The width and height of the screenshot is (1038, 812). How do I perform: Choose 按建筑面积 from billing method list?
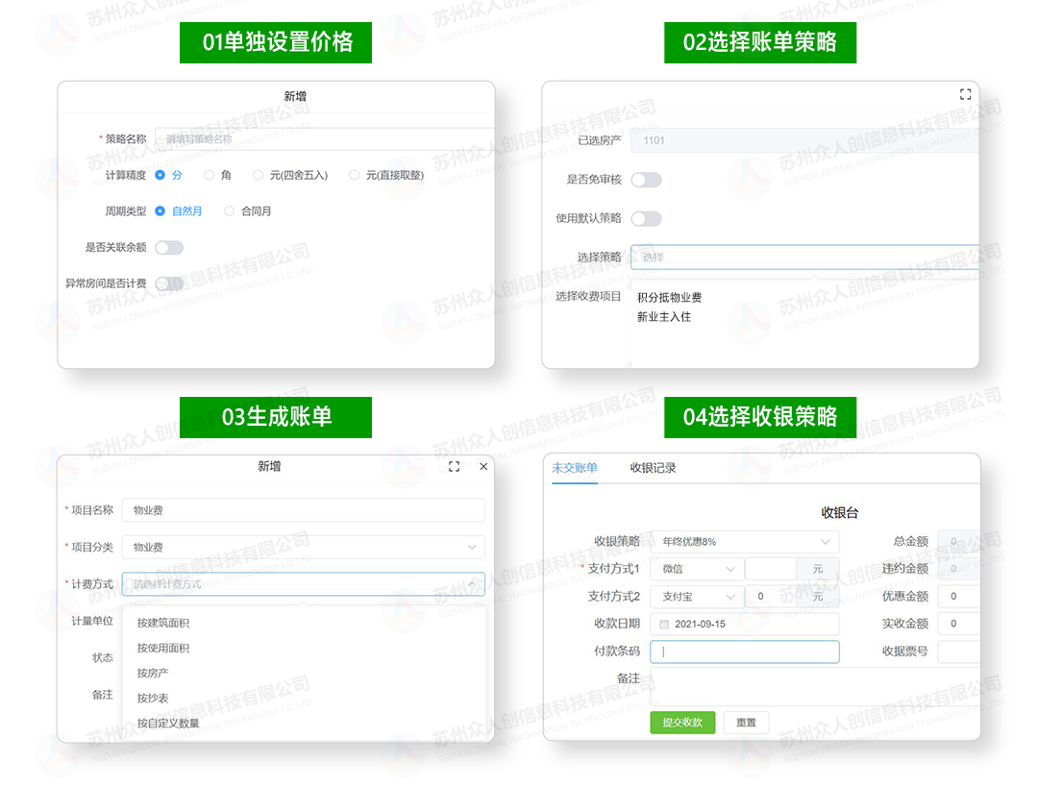(x=163, y=623)
